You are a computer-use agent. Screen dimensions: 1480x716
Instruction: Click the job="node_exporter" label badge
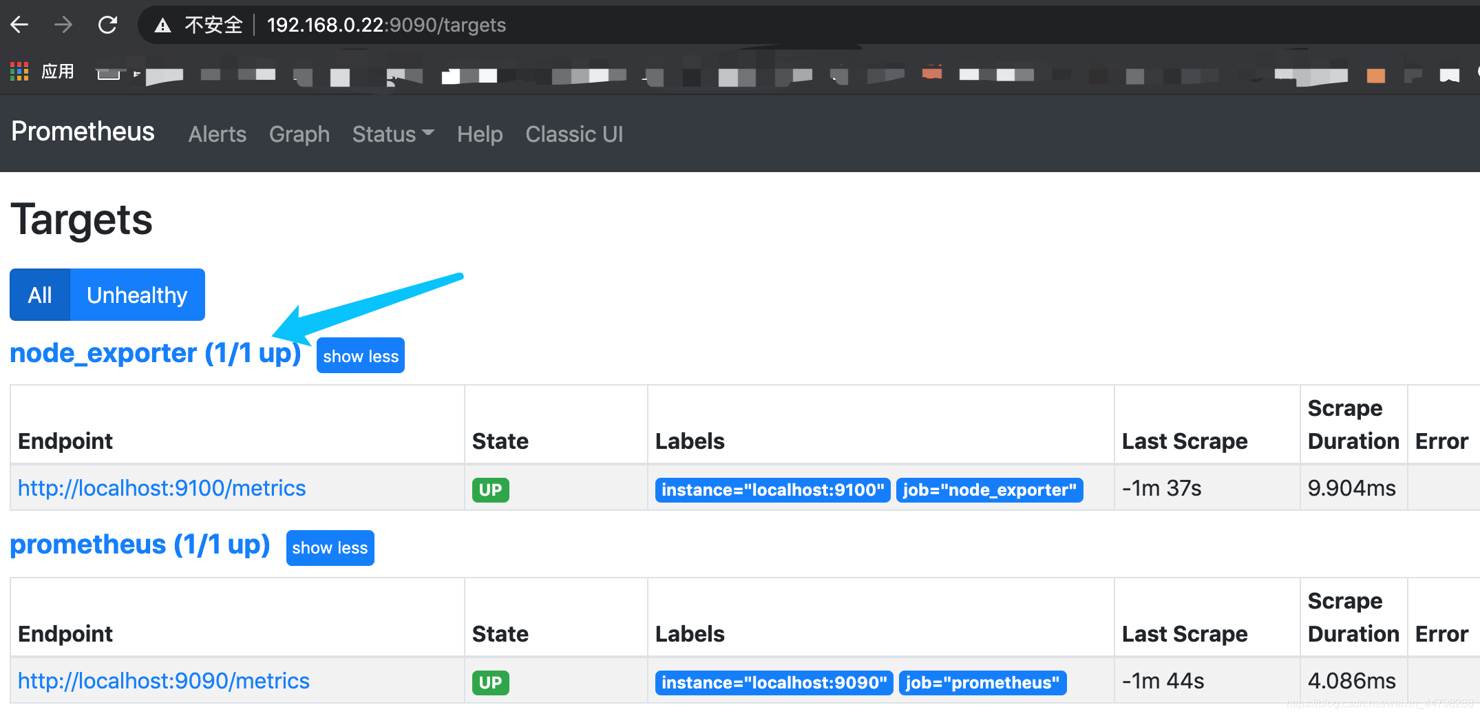989,489
